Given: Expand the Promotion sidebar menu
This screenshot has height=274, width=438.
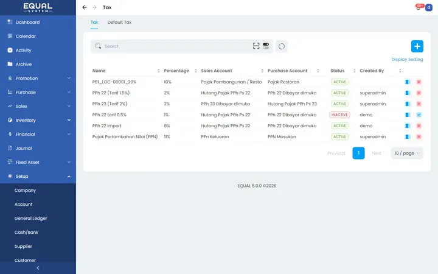Looking at the screenshot, I should (38, 79).
